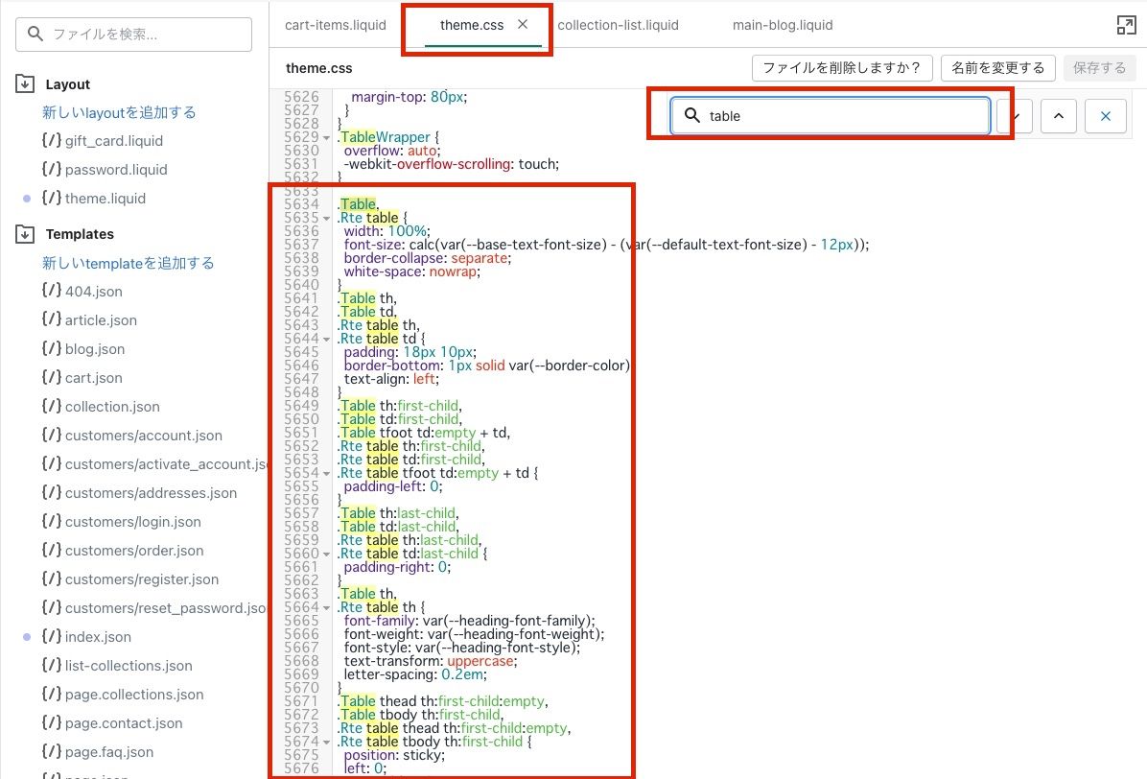Click the Layout section heading
Screen dimensions: 1147x779
[x=68, y=84]
